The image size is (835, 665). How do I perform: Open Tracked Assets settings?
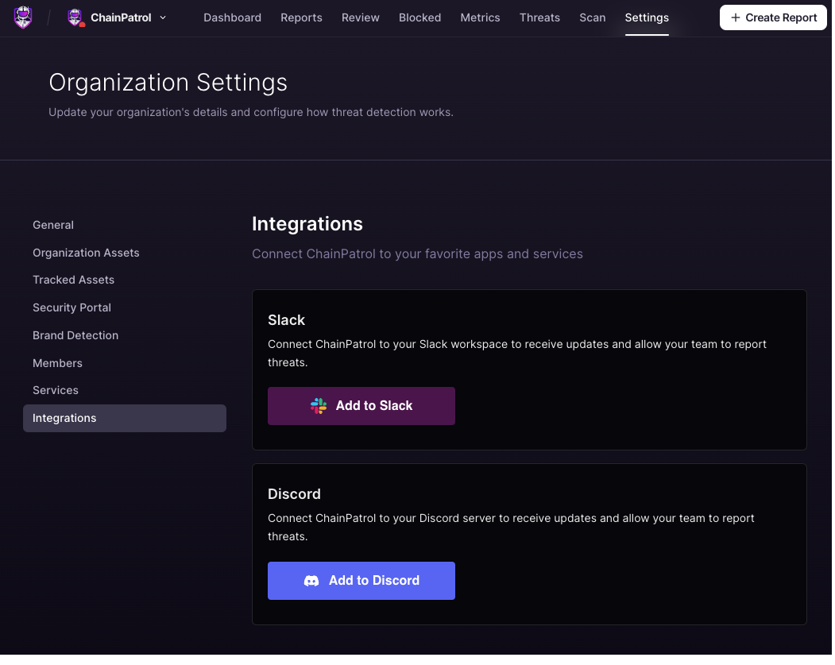[x=73, y=280]
